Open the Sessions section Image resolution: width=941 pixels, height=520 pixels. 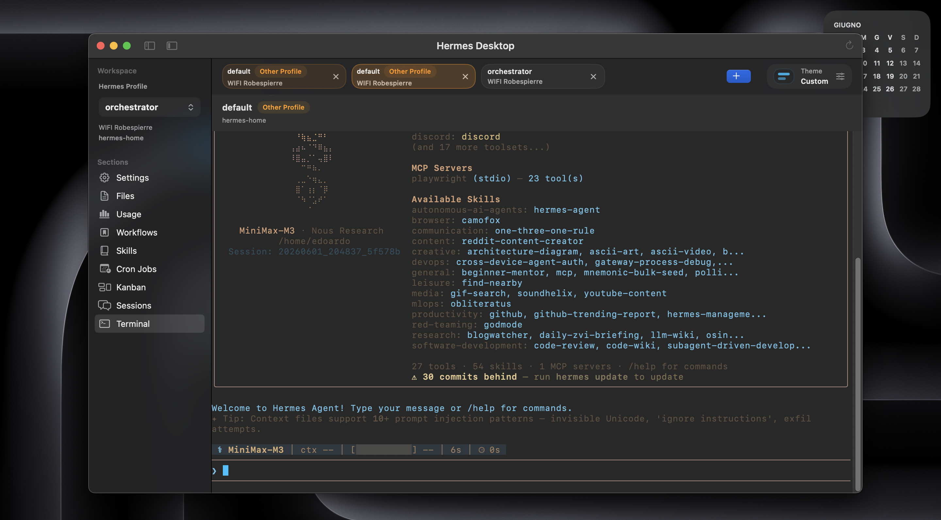point(149,305)
